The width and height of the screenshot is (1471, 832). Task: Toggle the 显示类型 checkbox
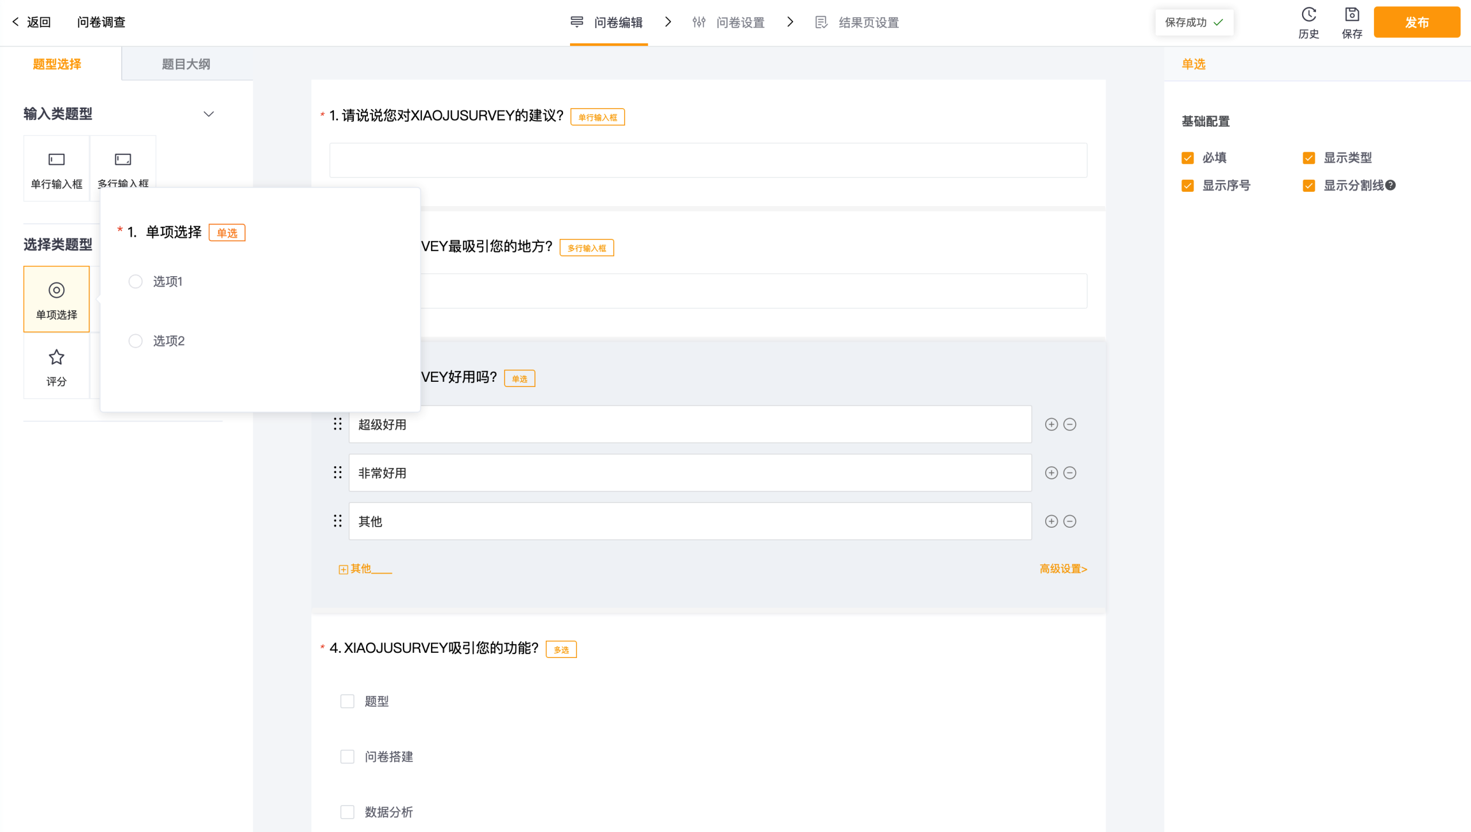tap(1309, 158)
